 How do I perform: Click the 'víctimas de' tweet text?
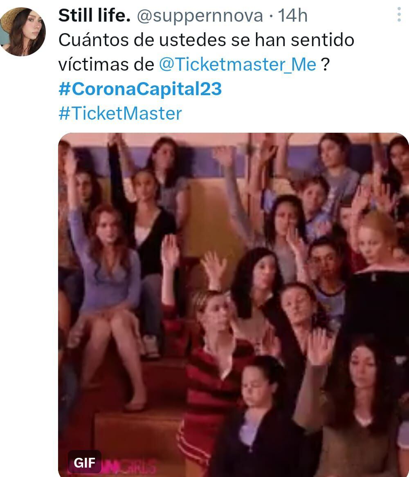point(106,65)
